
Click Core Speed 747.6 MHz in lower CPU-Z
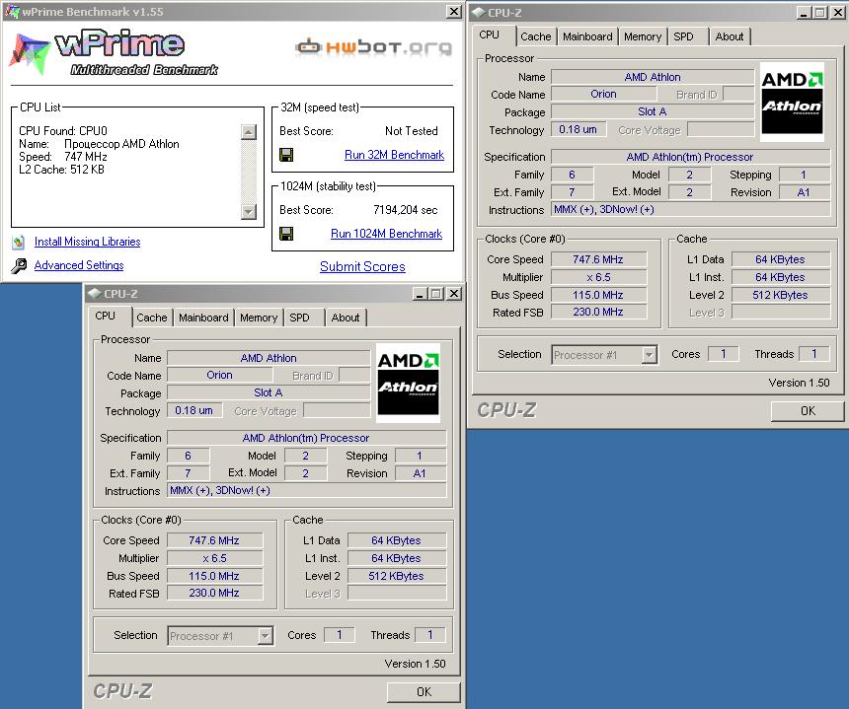tap(214, 540)
